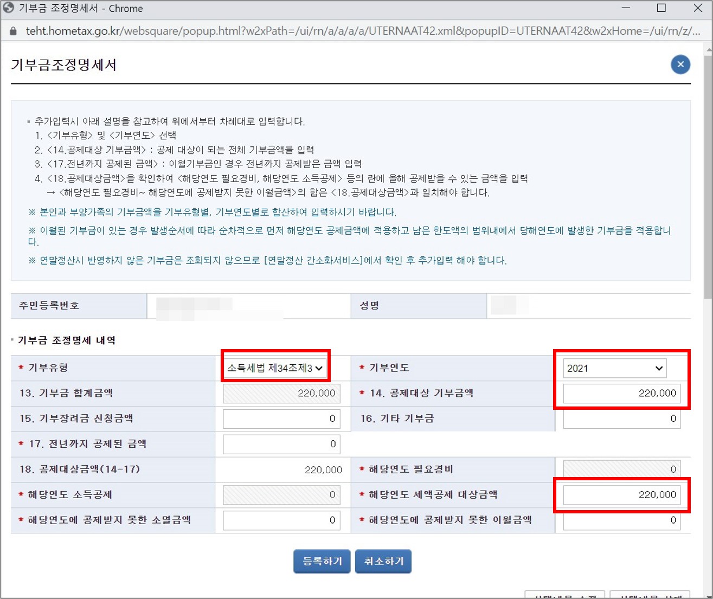
Task: Click the 공제받지 못한 소멸금액 input
Action: click(281, 520)
